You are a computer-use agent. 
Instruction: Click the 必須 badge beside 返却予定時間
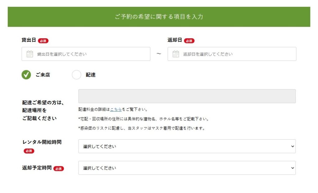click(x=58, y=168)
